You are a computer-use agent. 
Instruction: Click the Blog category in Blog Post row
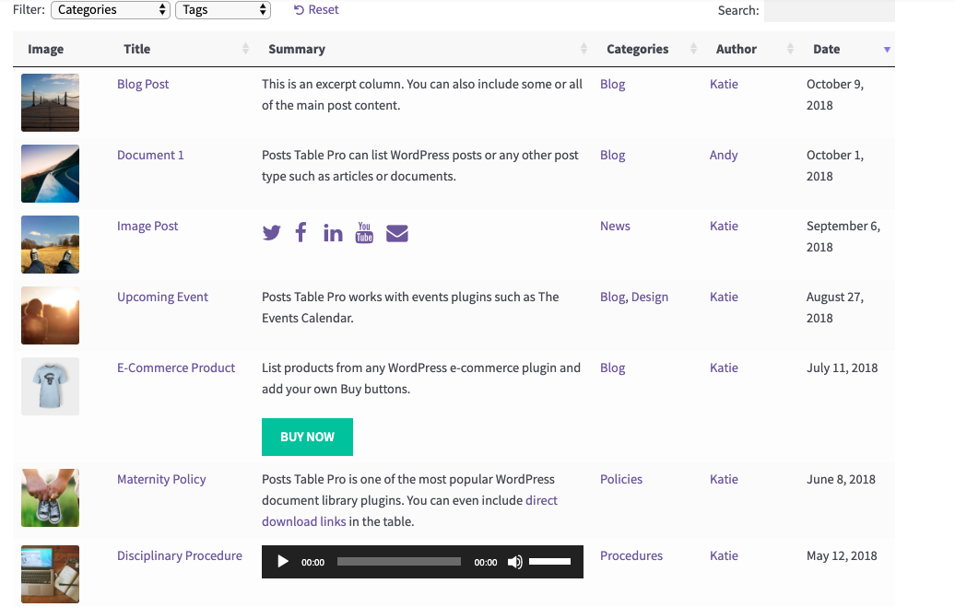point(613,84)
